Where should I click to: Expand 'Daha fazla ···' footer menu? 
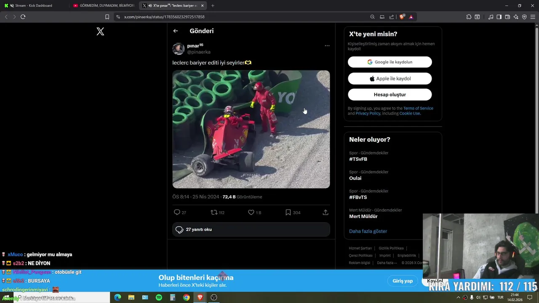pyautogui.click(x=387, y=263)
